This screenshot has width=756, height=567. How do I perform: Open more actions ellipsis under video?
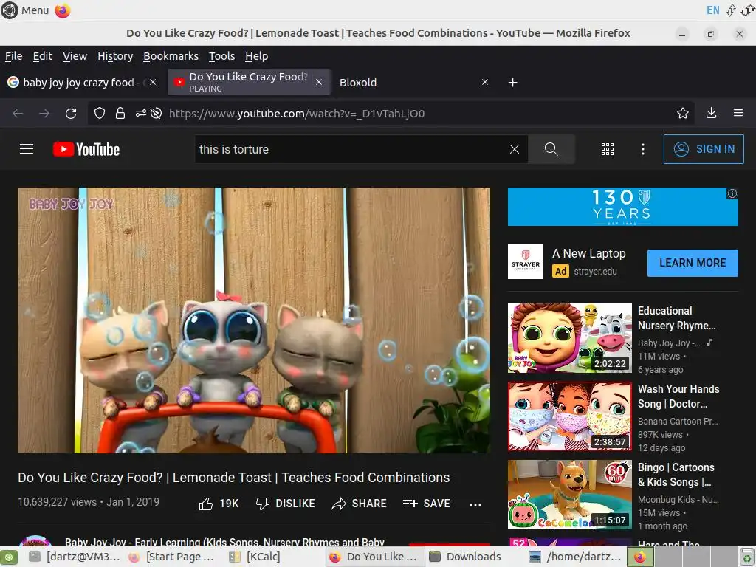pos(475,504)
